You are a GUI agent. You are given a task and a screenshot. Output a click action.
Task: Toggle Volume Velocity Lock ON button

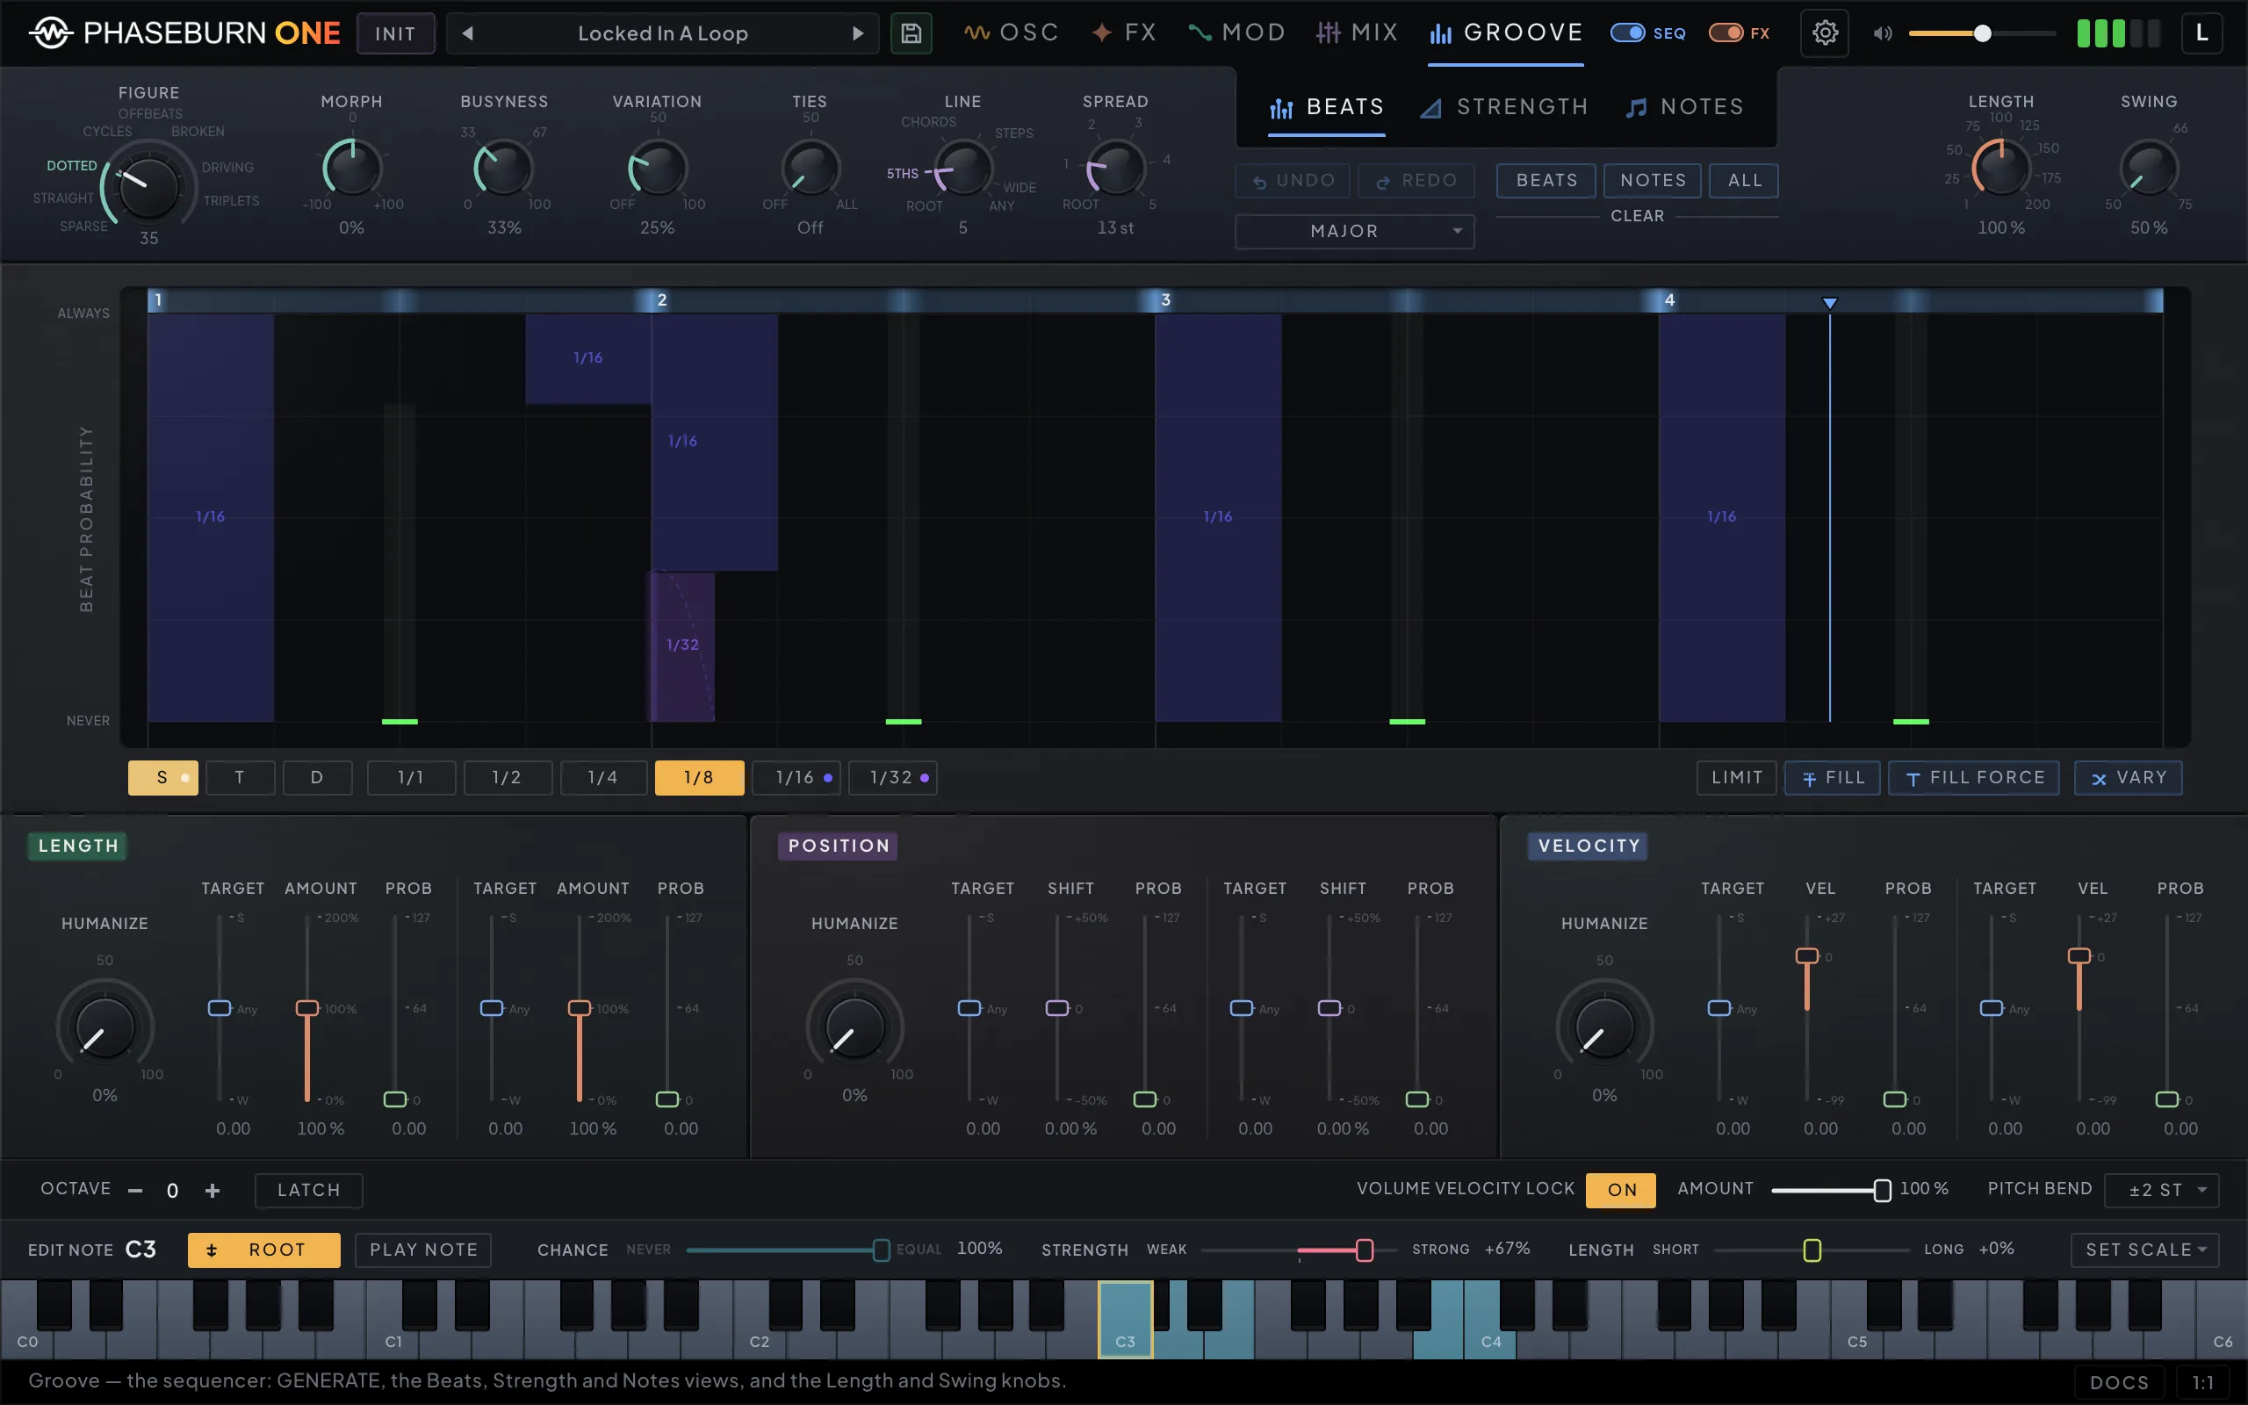click(x=1620, y=1189)
